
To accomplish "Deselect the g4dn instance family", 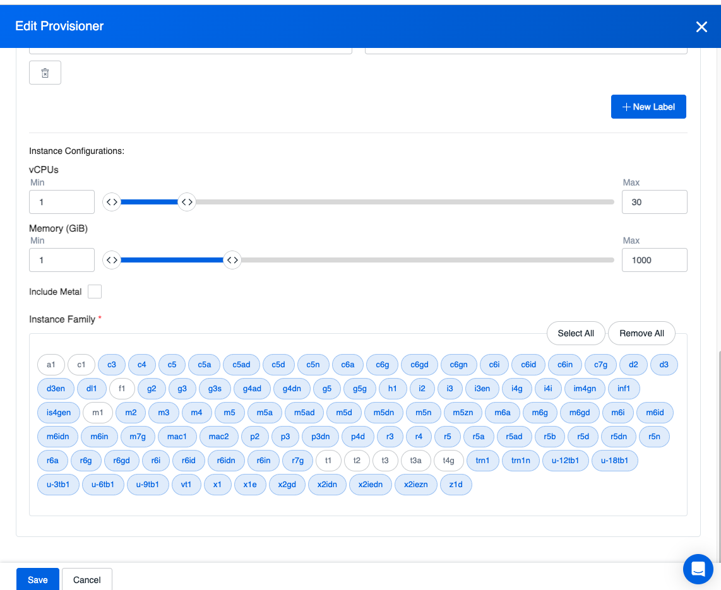I will pyautogui.click(x=292, y=388).
